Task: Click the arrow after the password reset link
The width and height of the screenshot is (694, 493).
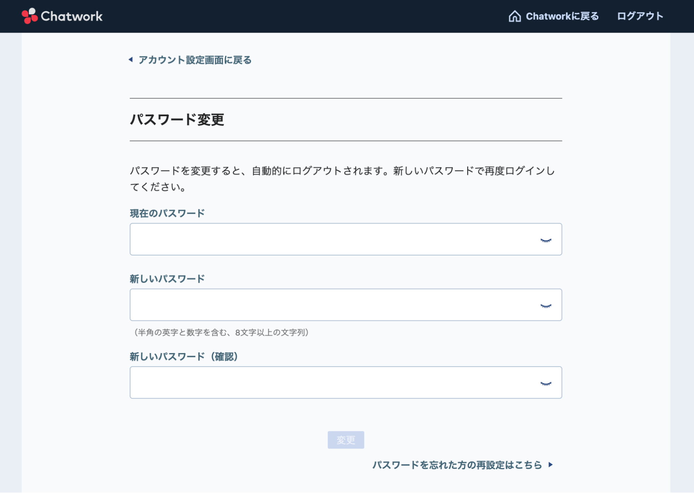Action: pos(551,465)
